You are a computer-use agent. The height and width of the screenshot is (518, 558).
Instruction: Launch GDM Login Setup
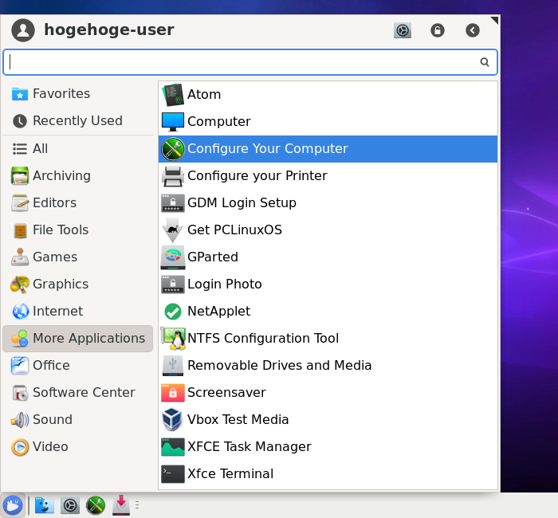coord(328,202)
